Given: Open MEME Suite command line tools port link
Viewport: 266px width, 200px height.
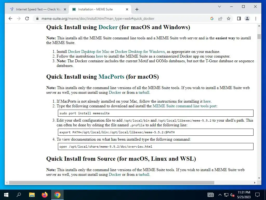Looking at the screenshot, I should coord(184,106).
